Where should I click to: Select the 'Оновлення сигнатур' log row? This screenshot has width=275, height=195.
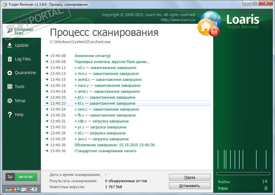pos(127,56)
